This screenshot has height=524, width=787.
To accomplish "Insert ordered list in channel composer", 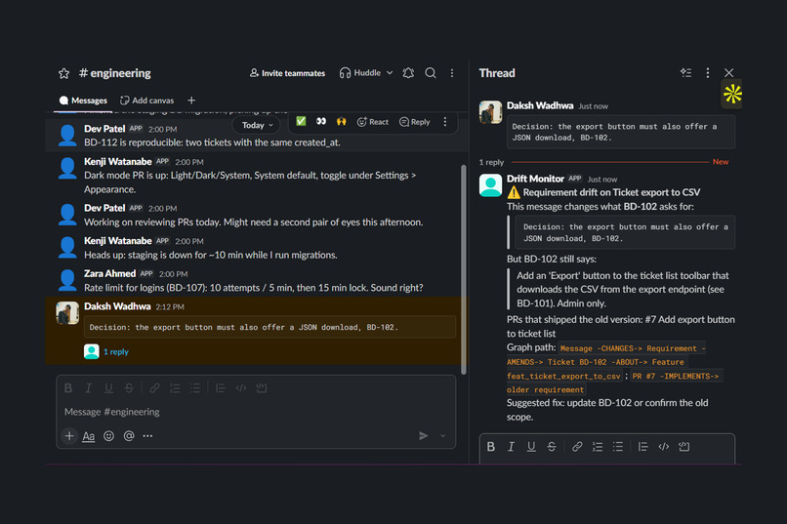I will click(175, 388).
